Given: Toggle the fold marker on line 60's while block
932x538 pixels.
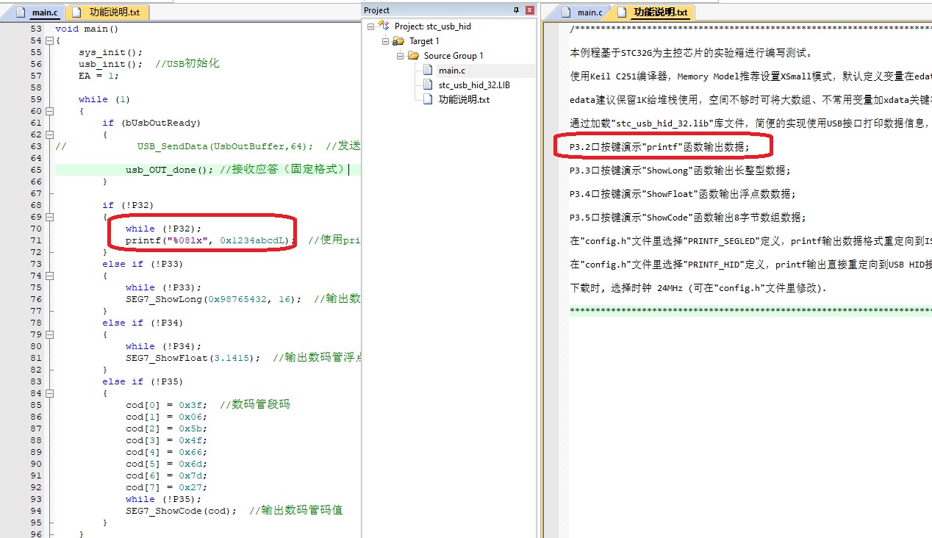Looking at the screenshot, I should [x=49, y=112].
